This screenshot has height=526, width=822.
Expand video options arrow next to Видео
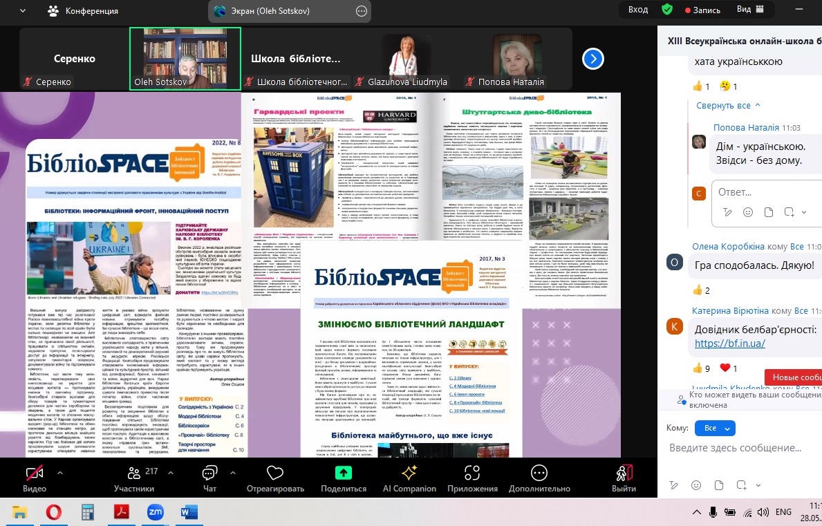(x=59, y=473)
